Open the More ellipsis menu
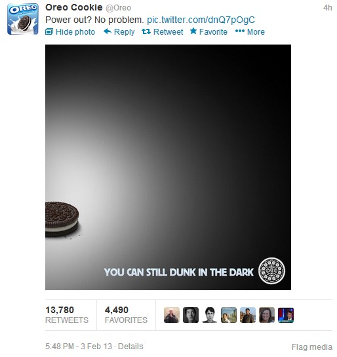The image size is (337, 357). (250, 31)
